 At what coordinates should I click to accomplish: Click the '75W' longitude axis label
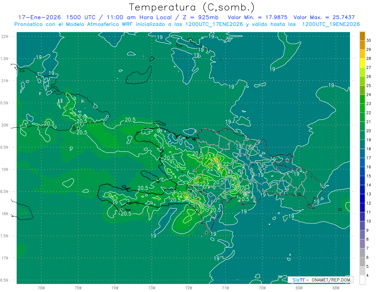[x=78, y=288]
